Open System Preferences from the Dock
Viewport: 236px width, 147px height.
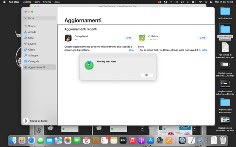point(160,140)
